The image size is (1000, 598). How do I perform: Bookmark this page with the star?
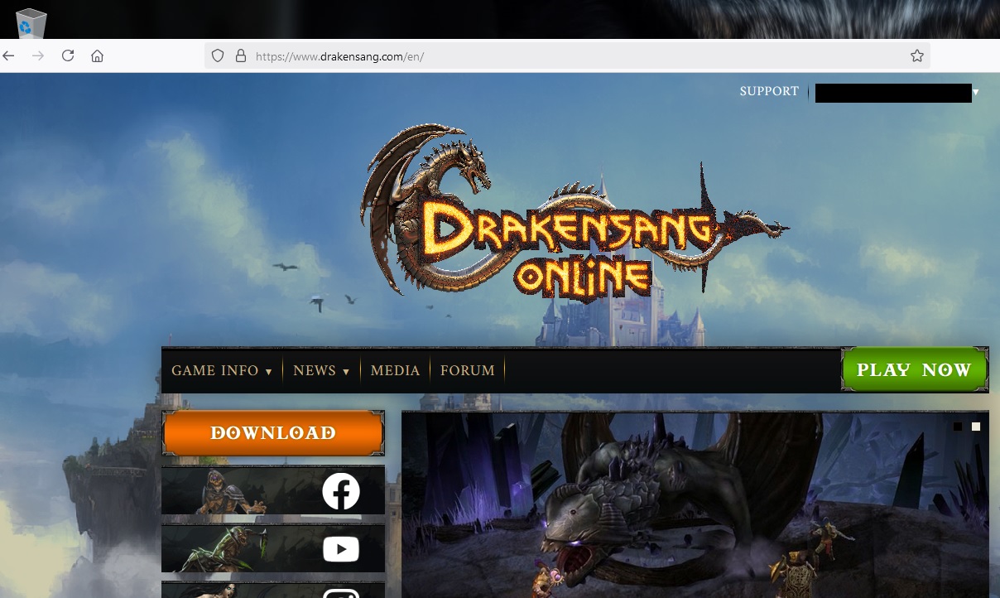pyautogui.click(x=916, y=56)
